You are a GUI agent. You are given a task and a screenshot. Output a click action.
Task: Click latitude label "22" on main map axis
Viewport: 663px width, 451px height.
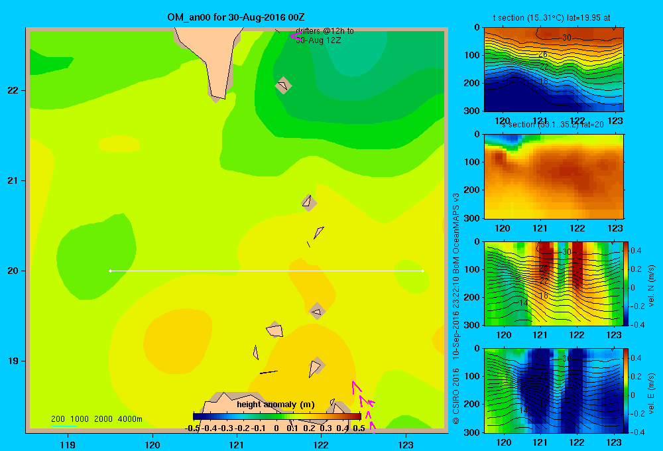(x=13, y=91)
